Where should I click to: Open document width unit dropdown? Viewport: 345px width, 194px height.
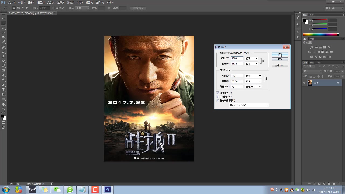253,76
